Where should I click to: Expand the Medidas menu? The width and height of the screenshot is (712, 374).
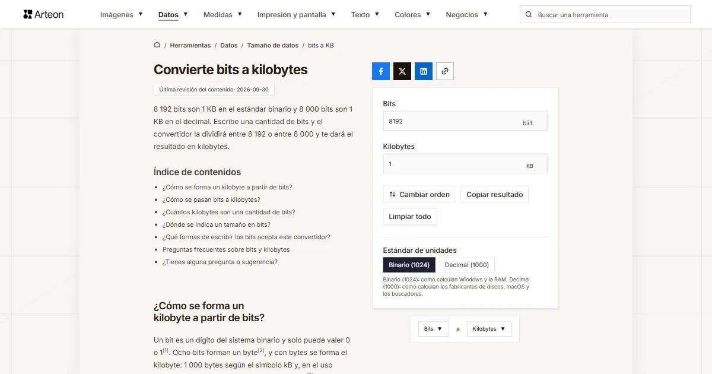coord(223,14)
